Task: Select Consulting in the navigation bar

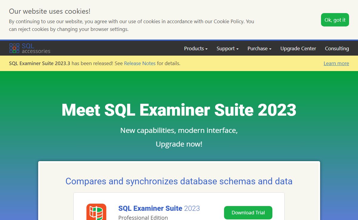Action: click(337, 48)
